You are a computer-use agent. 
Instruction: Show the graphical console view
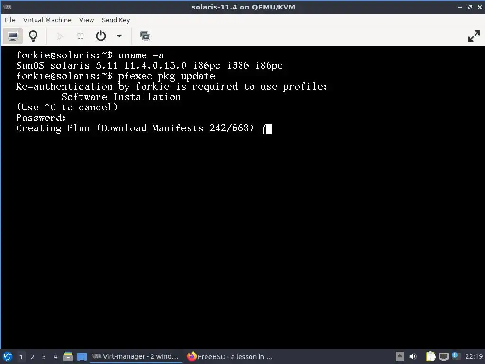coord(13,36)
